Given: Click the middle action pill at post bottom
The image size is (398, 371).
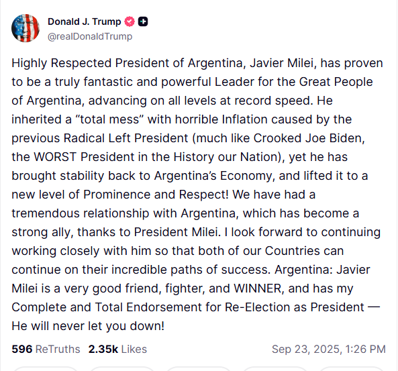Looking at the screenshot, I should 199,369.
